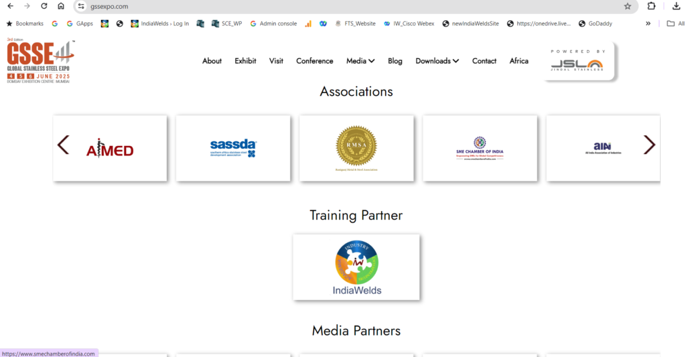Open the onedrive.live bookmark
The width and height of the screenshot is (686, 357).
point(539,23)
